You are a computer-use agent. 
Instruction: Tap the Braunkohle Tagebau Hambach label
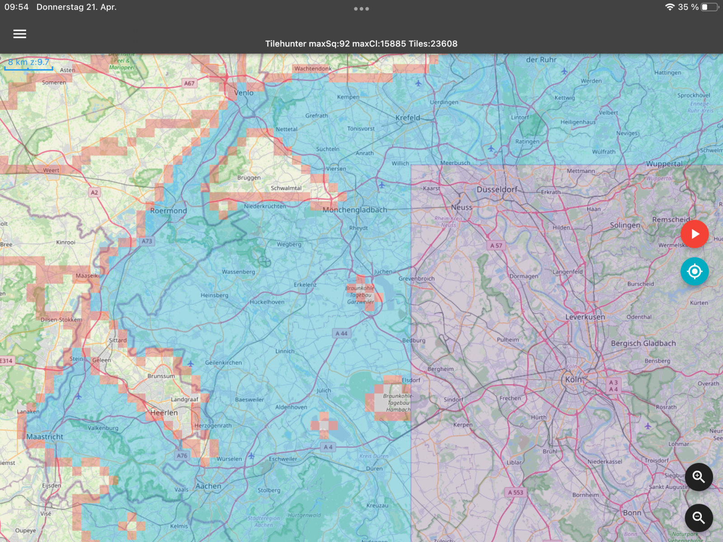click(x=398, y=403)
